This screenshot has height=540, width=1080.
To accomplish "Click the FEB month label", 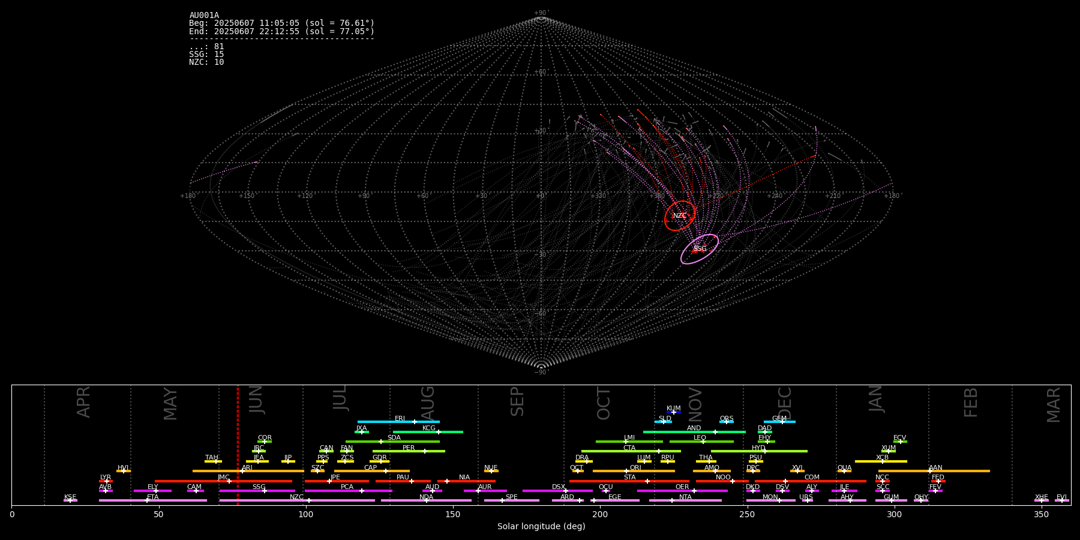I will tap(971, 402).
